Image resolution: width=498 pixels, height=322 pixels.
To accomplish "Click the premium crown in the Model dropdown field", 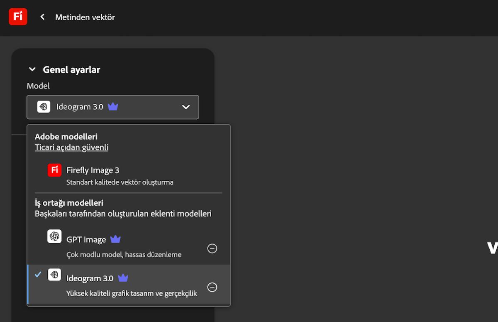I will point(113,107).
